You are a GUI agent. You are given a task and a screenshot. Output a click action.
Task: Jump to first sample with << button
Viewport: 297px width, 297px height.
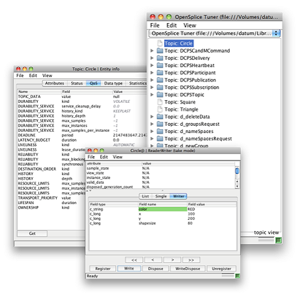pos(134,259)
